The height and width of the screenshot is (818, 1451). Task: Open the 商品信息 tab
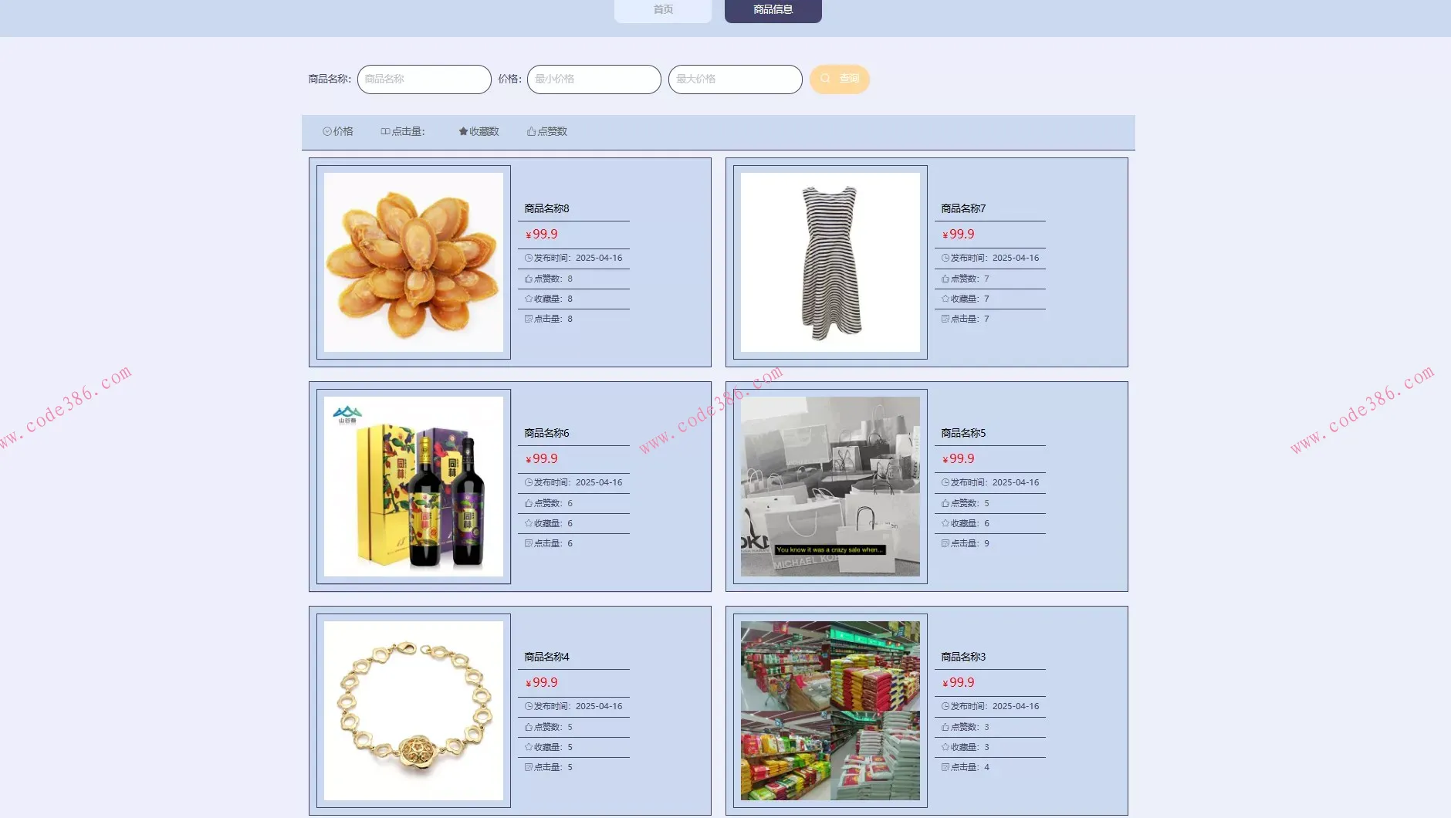pos(773,10)
